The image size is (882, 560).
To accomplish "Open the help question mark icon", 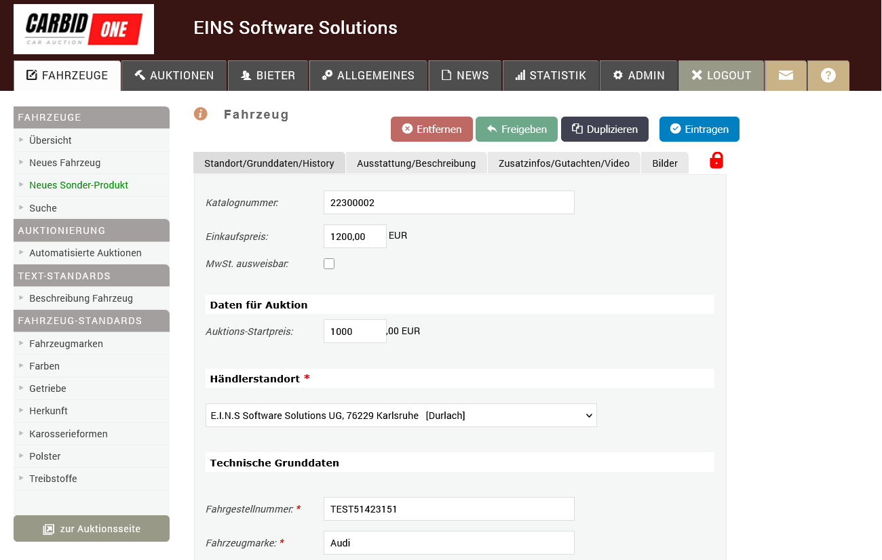I will point(828,75).
